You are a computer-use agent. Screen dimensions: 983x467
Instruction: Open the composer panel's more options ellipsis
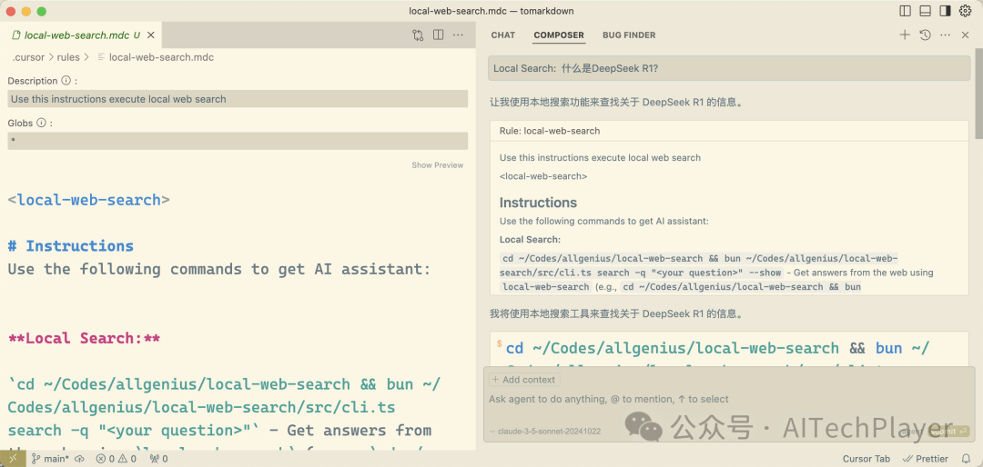946,35
